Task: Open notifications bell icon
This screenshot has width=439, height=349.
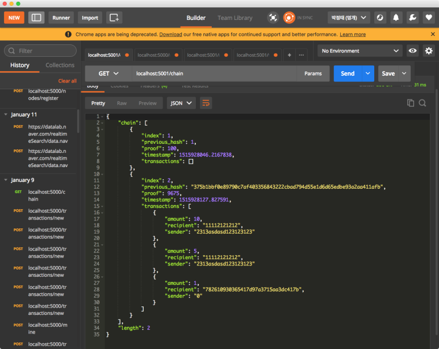Action: (396, 18)
